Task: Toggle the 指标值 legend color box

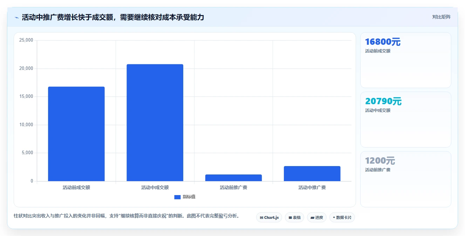Action: [177, 197]
